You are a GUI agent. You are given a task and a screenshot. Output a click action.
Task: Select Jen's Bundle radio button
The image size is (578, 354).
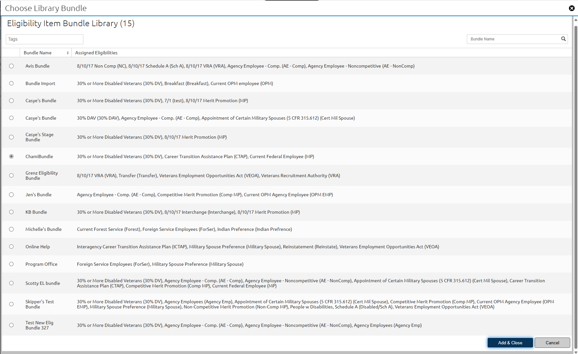click(x=11, y=195)
